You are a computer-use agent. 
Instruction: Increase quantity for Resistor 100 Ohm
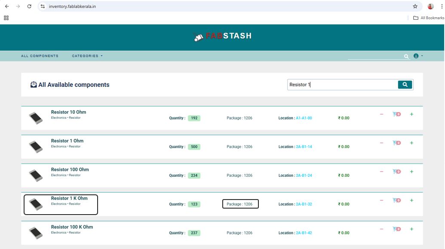click(411, 172)
